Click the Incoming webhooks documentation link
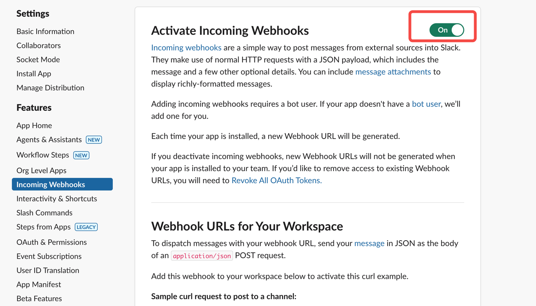 (186, 47)
